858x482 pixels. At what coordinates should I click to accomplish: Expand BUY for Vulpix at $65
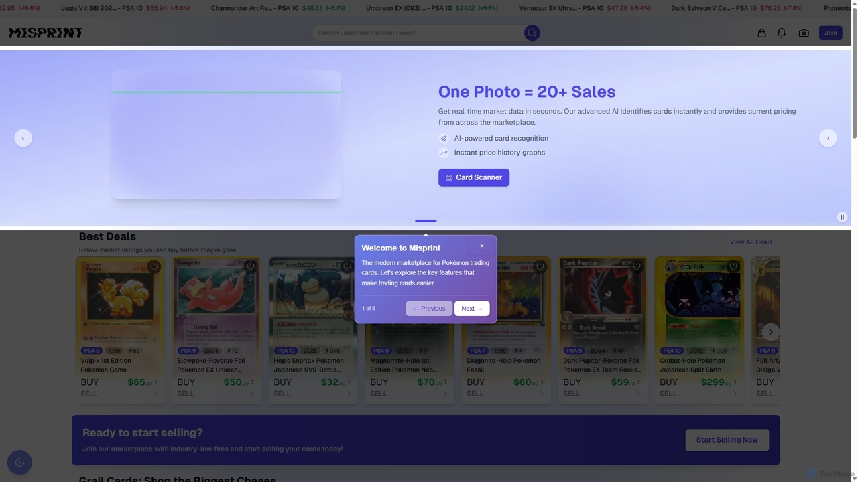pyautogui.click(x=119, y=382)
